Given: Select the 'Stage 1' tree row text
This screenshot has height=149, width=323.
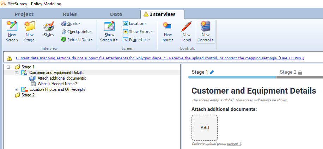Looking at the screenshot, I should tap(28, 67).
